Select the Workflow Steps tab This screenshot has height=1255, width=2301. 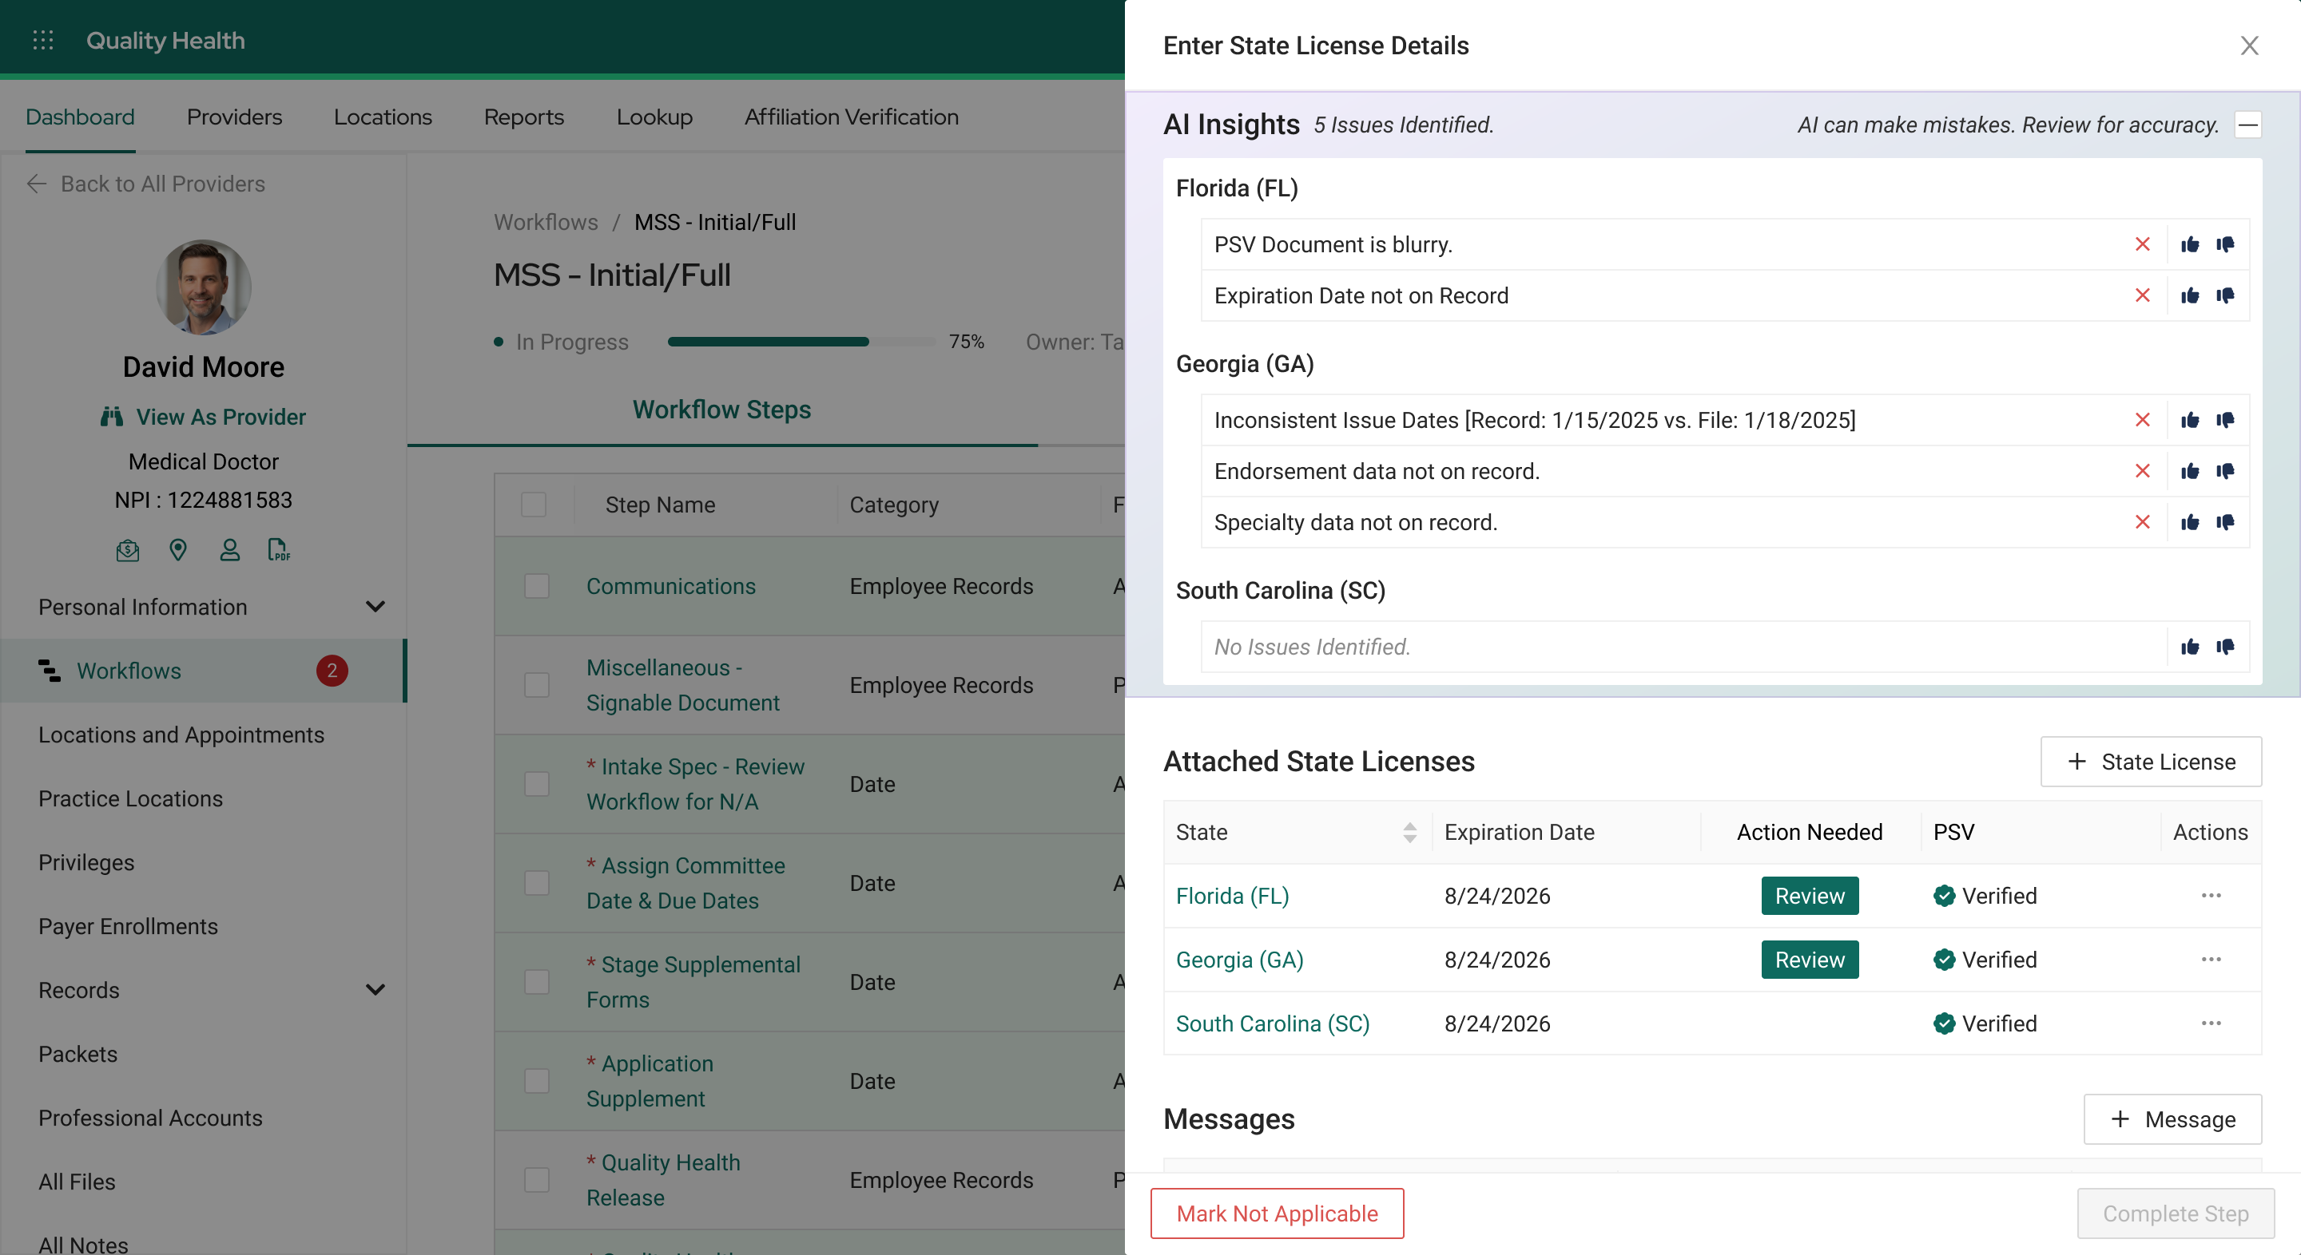721,410
